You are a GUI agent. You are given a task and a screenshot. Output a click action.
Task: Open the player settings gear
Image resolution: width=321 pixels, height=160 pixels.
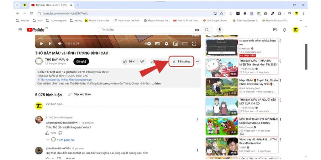pos(166,43)
